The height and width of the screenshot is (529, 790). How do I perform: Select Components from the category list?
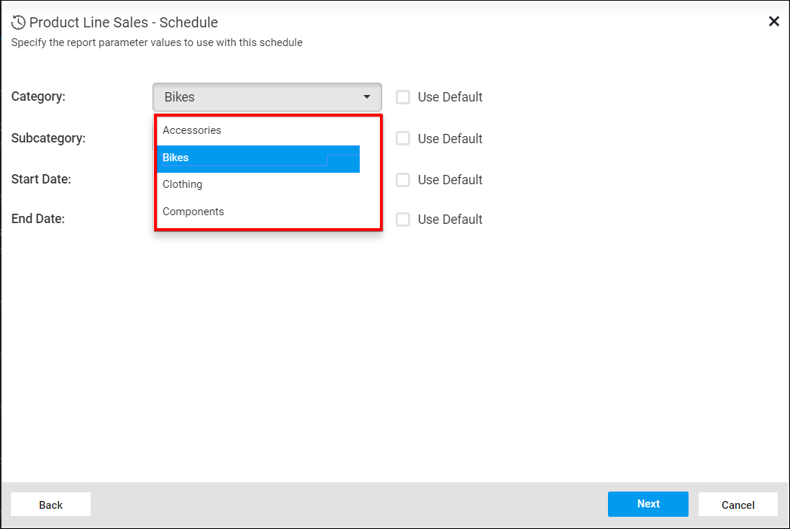tap(258, 212)
